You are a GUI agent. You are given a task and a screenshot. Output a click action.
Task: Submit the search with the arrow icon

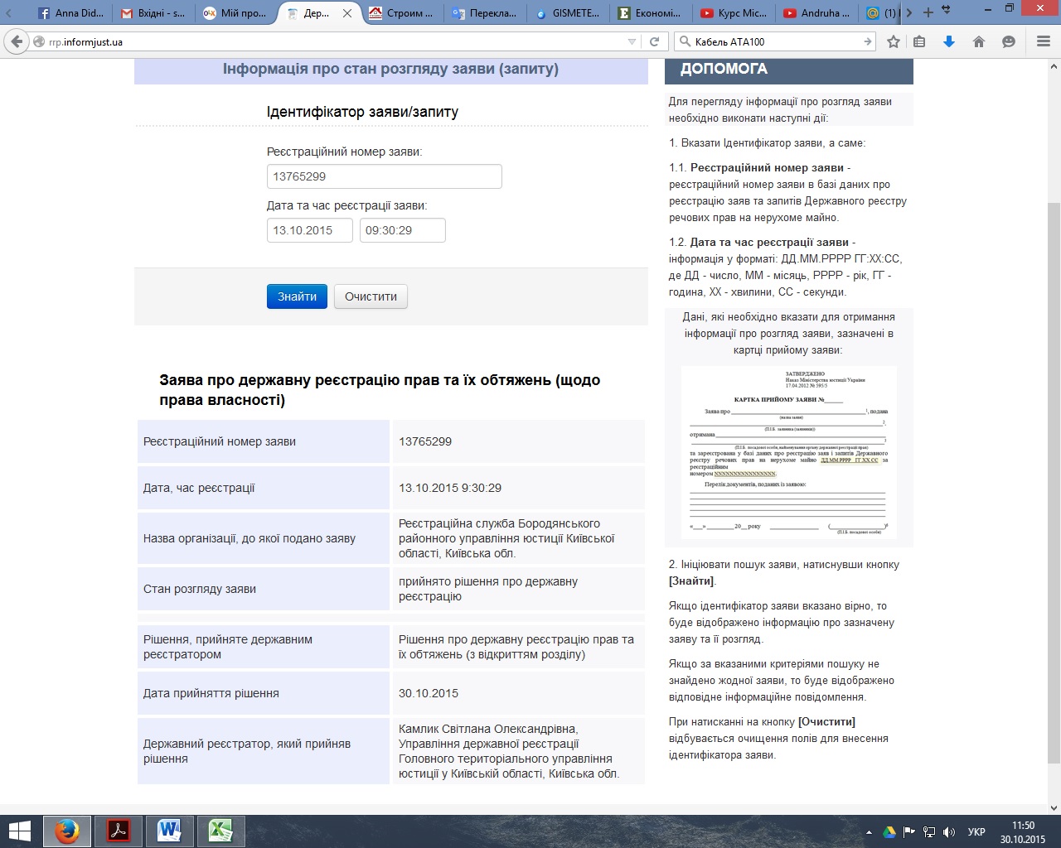tap(868, 41)
